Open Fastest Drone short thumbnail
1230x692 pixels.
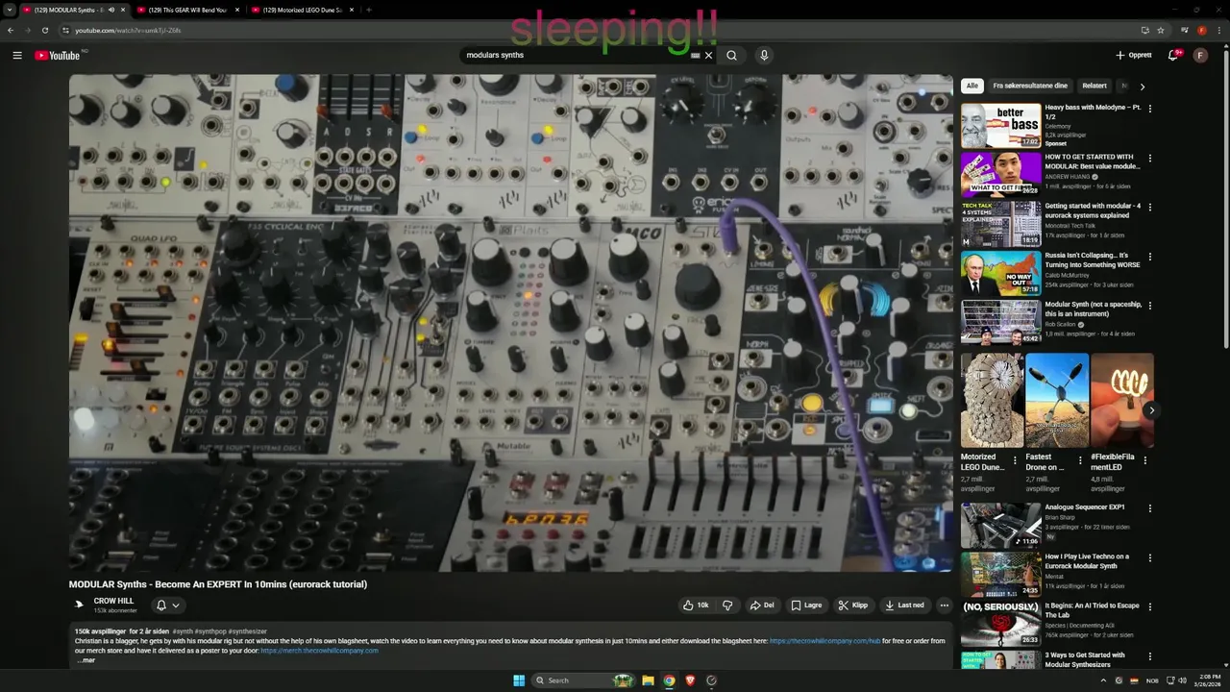pyautogui.click(x=1056, y=400)
